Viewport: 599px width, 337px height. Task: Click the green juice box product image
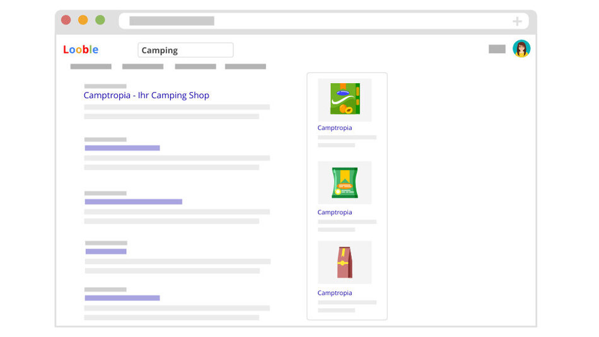pyautogui.click(x=344, y=100)
